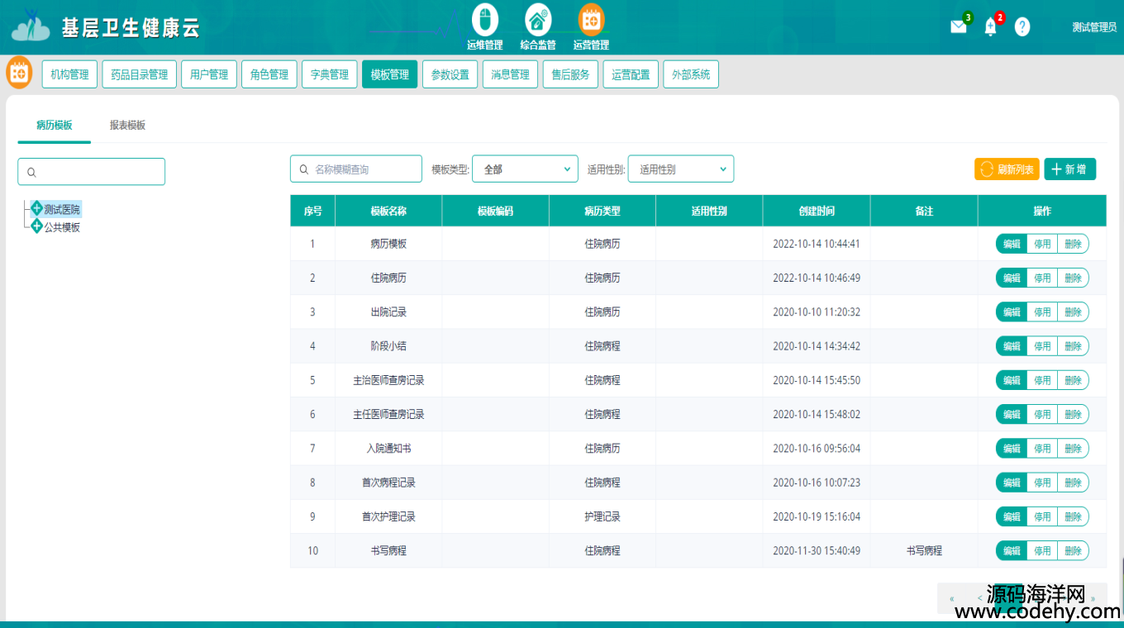Edit the 阶段小结 template
Screen dimensions: 1124x628
1012,346
